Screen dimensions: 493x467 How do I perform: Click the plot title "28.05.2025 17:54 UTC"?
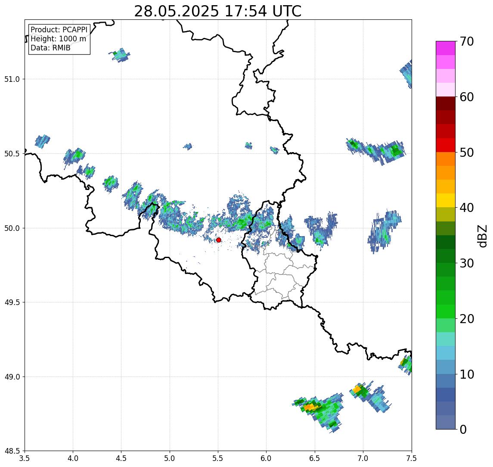(217, 12)
